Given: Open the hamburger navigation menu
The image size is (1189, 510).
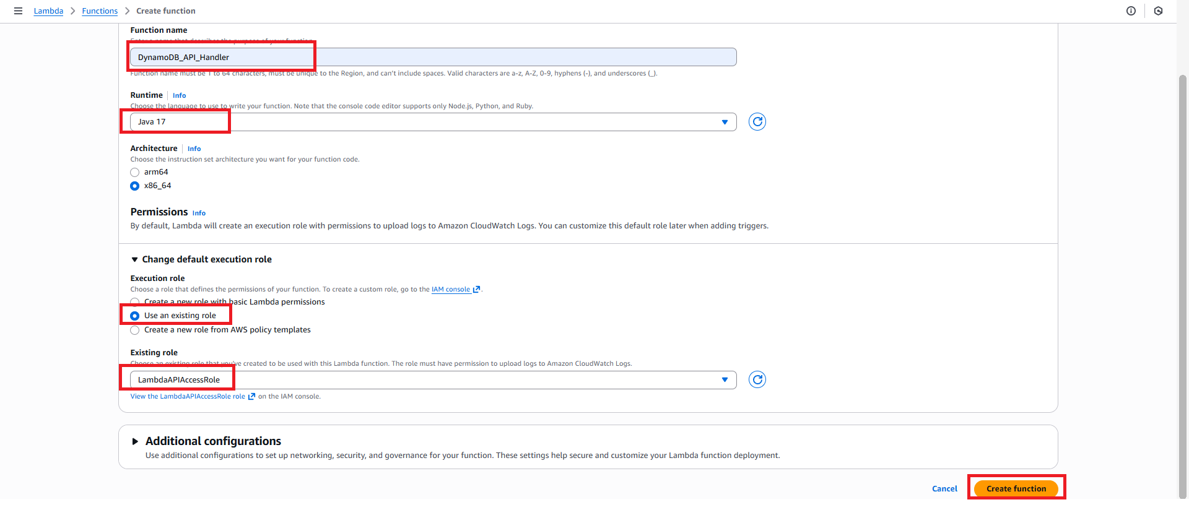Looking at the screenshot, I should coord(18,11).
